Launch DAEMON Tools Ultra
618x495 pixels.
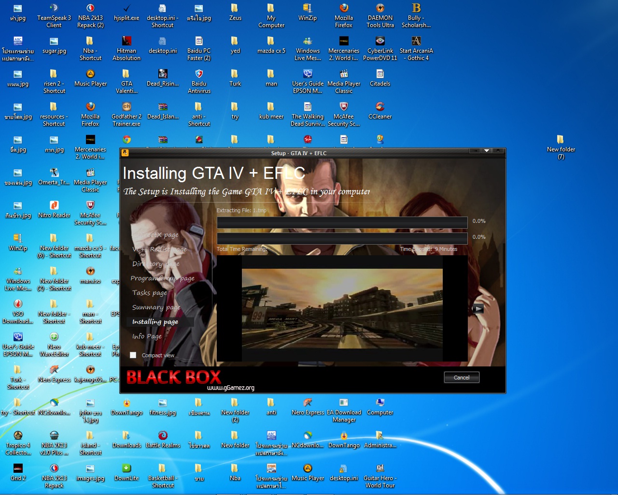click(380, 15)
